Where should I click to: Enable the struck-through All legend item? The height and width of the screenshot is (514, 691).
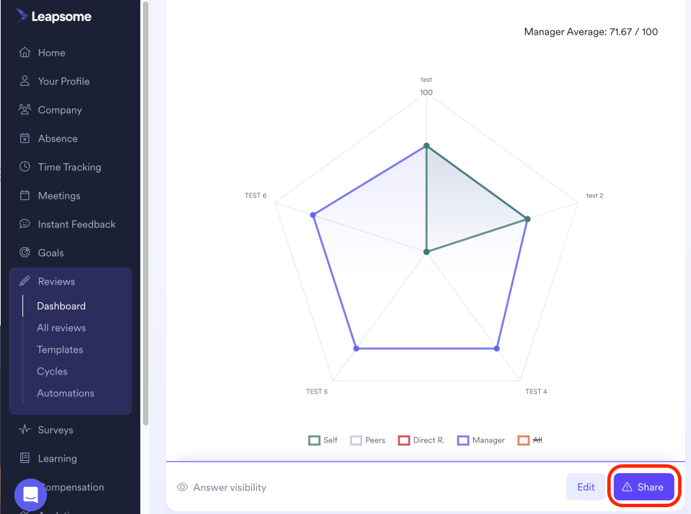pos(530,440)
